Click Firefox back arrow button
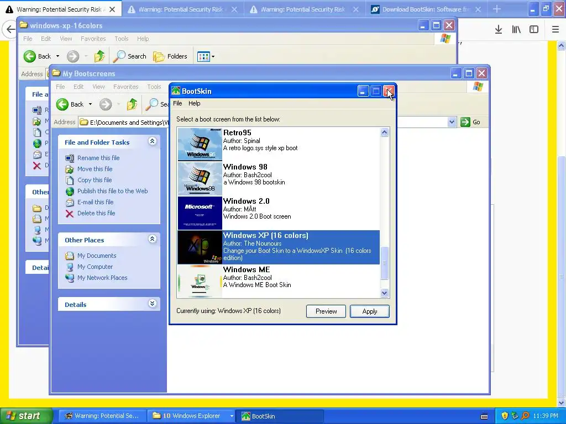The image size is (566, 424). [x=11, y=29]
